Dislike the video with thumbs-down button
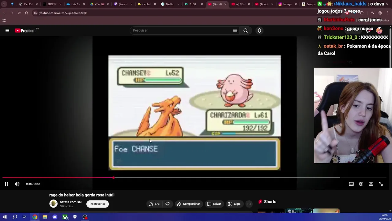 click(x=168, y=204)
